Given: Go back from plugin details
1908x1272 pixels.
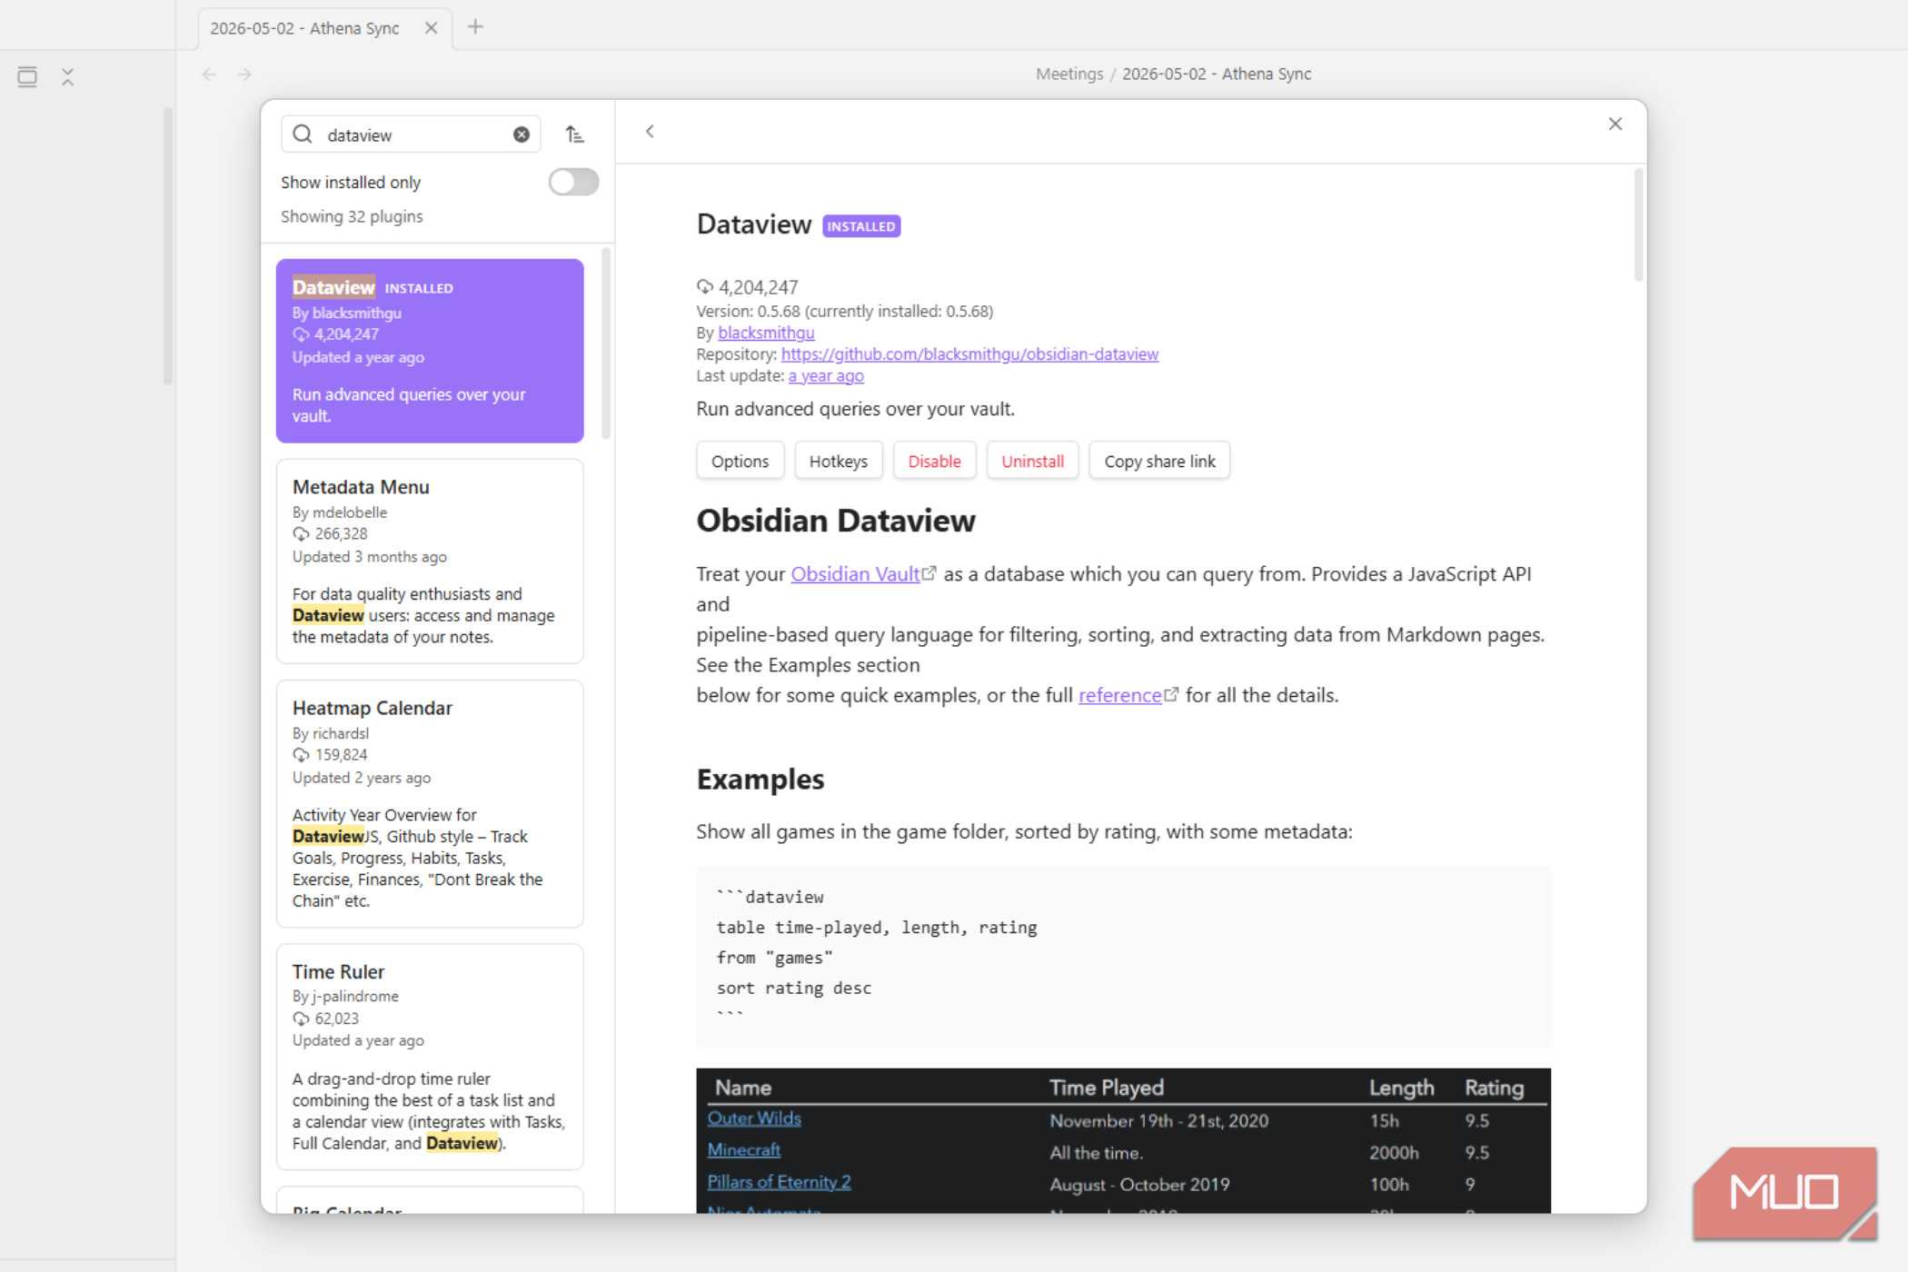Looking at the screenshot, I should 650,132.
